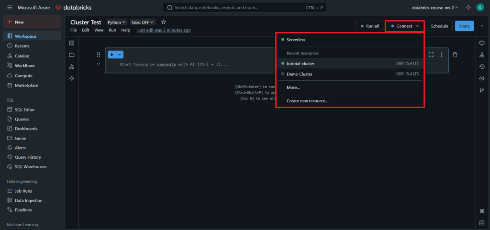Enter cell focus mode with fullscreen icon
The width and height of the screenshot is (490, 230).
(x=431, y=55)
